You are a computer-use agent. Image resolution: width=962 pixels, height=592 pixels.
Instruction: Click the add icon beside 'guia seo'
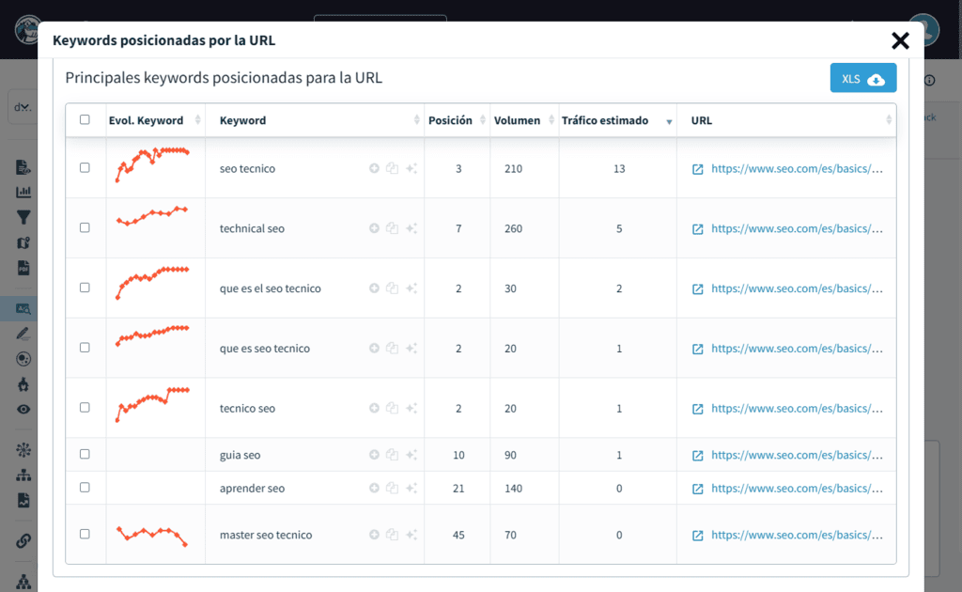tap(374, 455)
